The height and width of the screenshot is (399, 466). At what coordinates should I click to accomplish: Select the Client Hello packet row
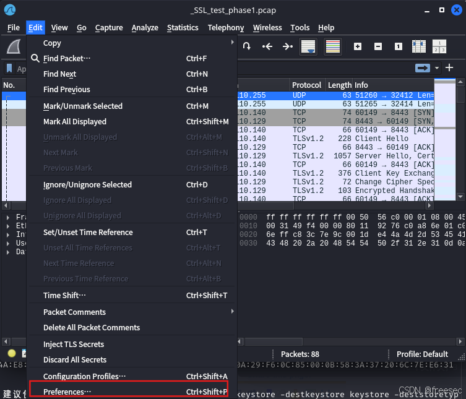tap(336, 139)
